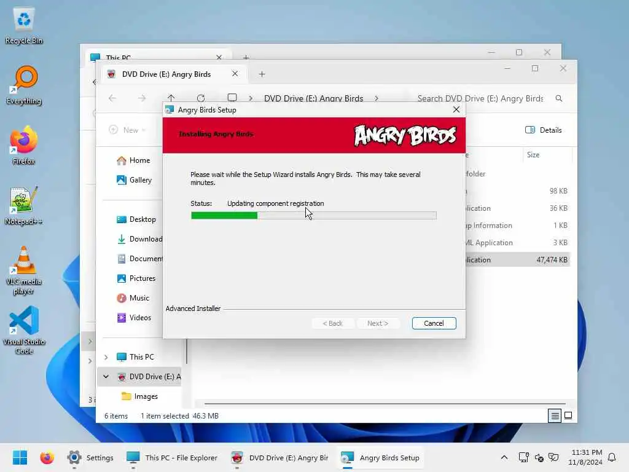Open Recycle Bin on desktop
This screenshot has height=472, width=629.
pos(24,26)
